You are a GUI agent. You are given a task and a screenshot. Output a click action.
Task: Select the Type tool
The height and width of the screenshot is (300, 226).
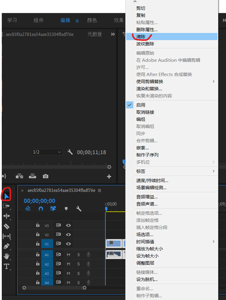7,266
